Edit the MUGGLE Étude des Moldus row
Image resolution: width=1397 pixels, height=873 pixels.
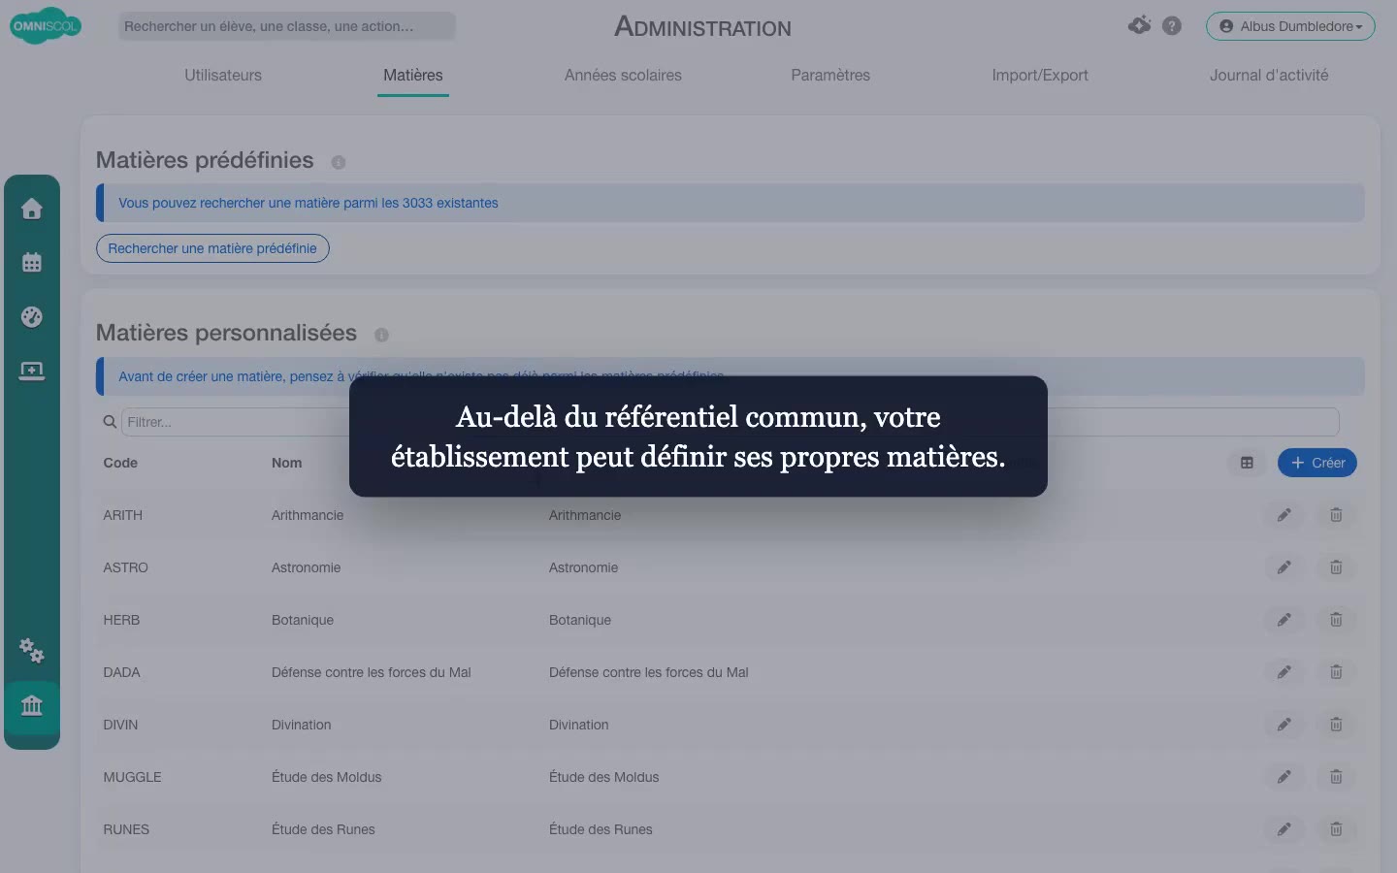(1284, 777)
